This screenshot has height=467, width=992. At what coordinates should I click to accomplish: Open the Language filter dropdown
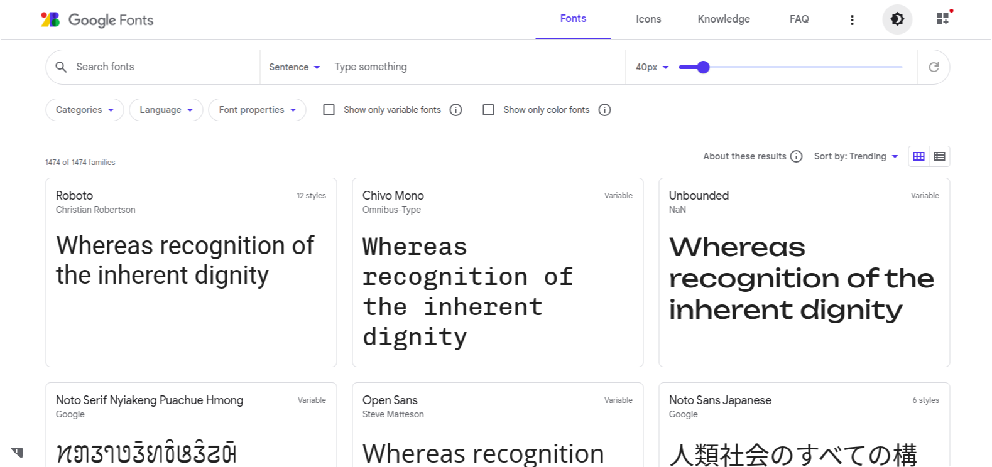pos(166,110)
